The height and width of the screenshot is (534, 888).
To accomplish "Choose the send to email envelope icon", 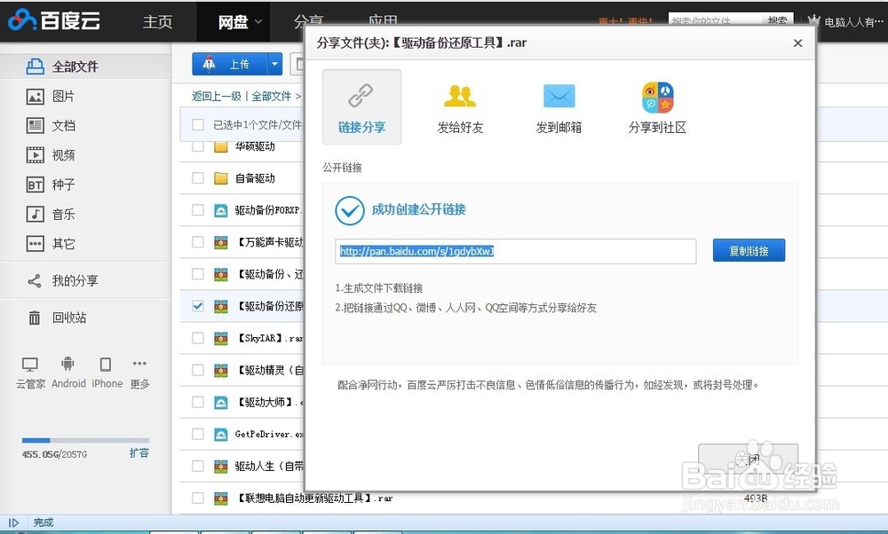I will pos(559,96).
